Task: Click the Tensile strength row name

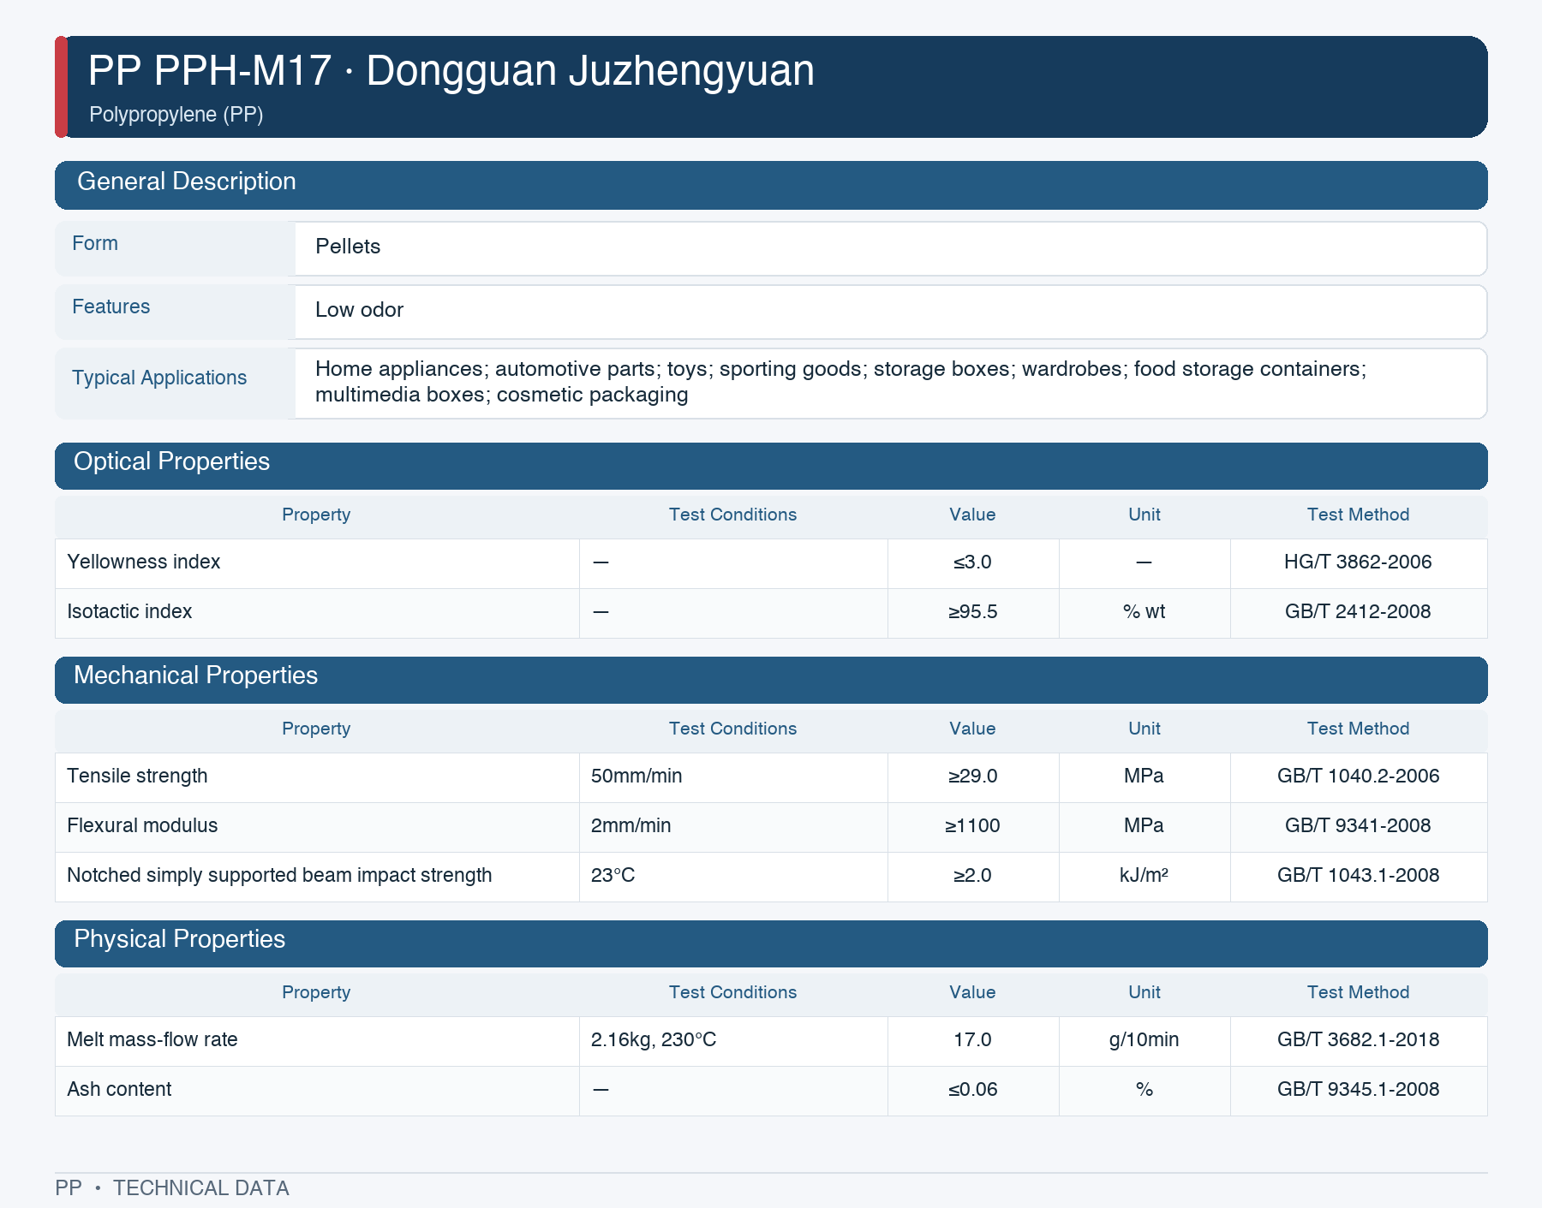Action: pyautogui.click(x=137, y=776)
